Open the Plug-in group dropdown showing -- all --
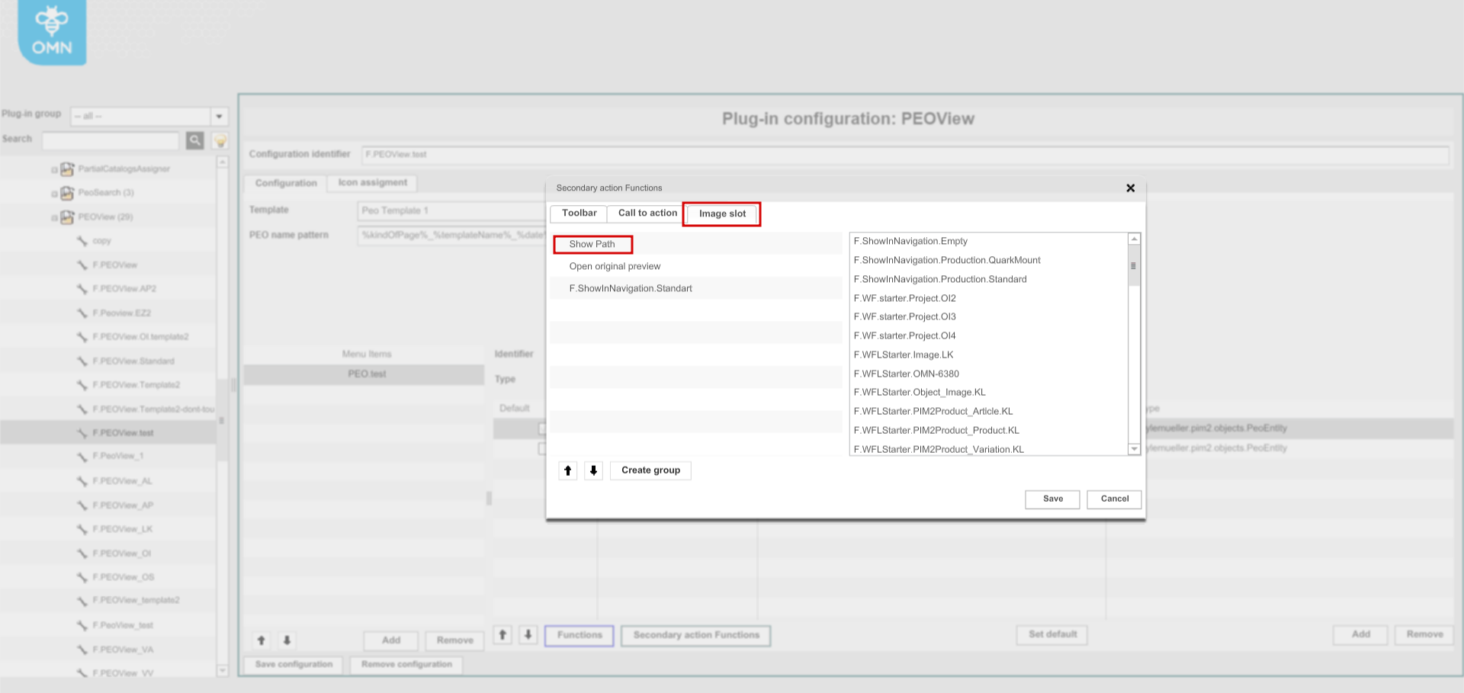Viewport: 1464px width, 693px height. coord(219,116)
